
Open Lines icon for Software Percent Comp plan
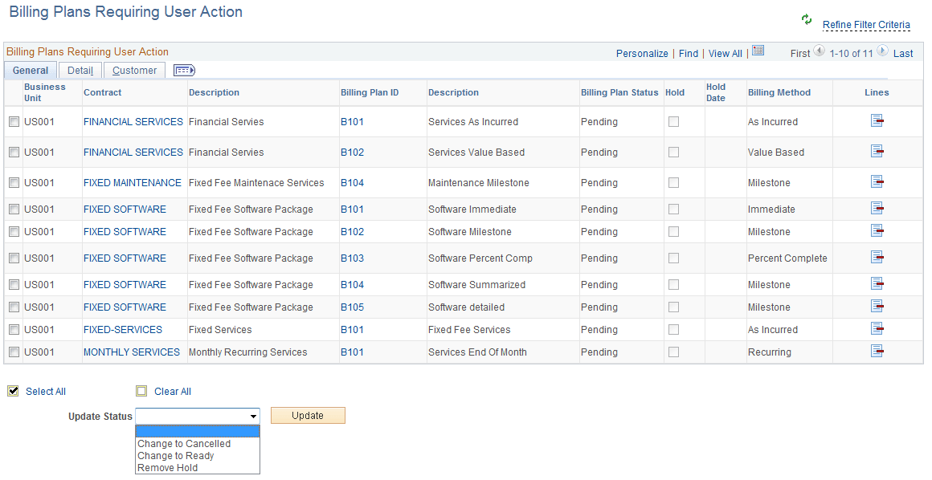click(876, 259)
